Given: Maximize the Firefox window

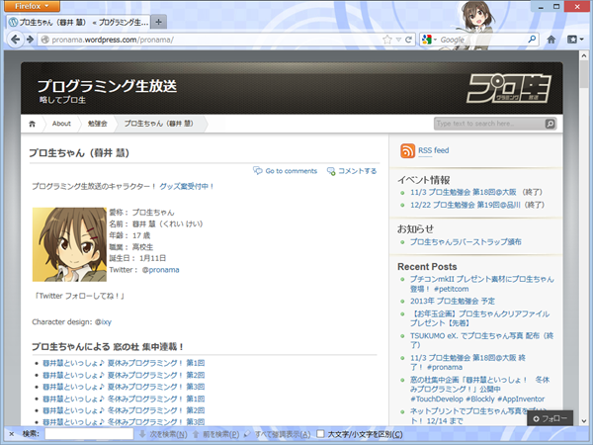Looking at the screenshot, I should click(556, 7).
